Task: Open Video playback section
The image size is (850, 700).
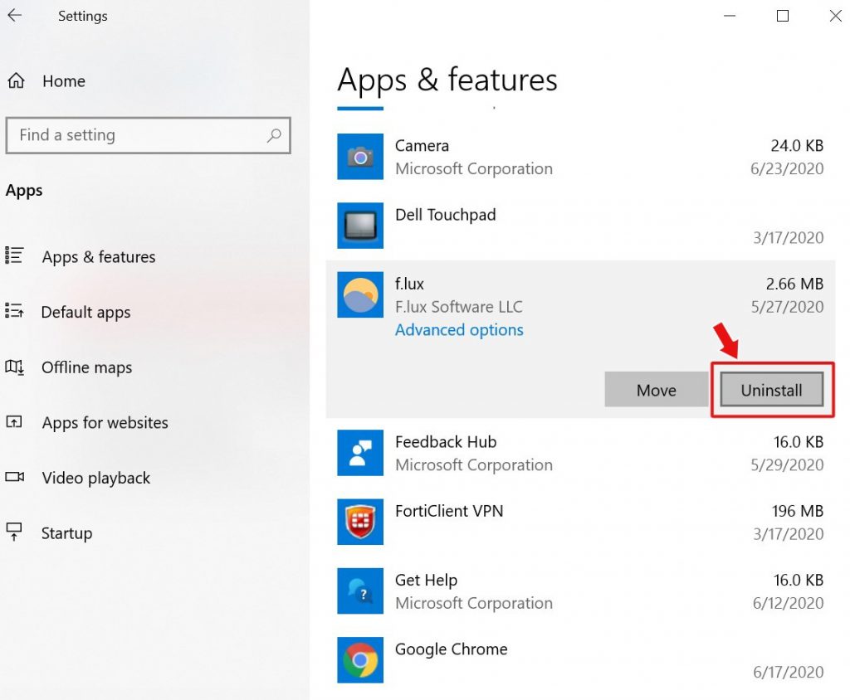Action: [x=96, y=479]
